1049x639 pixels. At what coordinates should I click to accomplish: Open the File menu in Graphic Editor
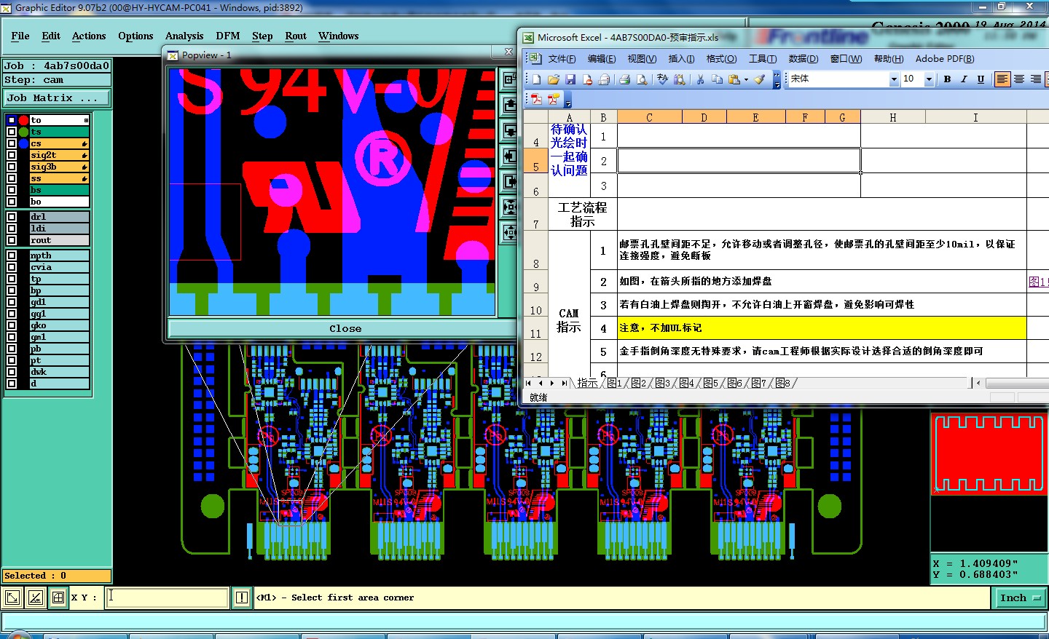tap(20, 36)
